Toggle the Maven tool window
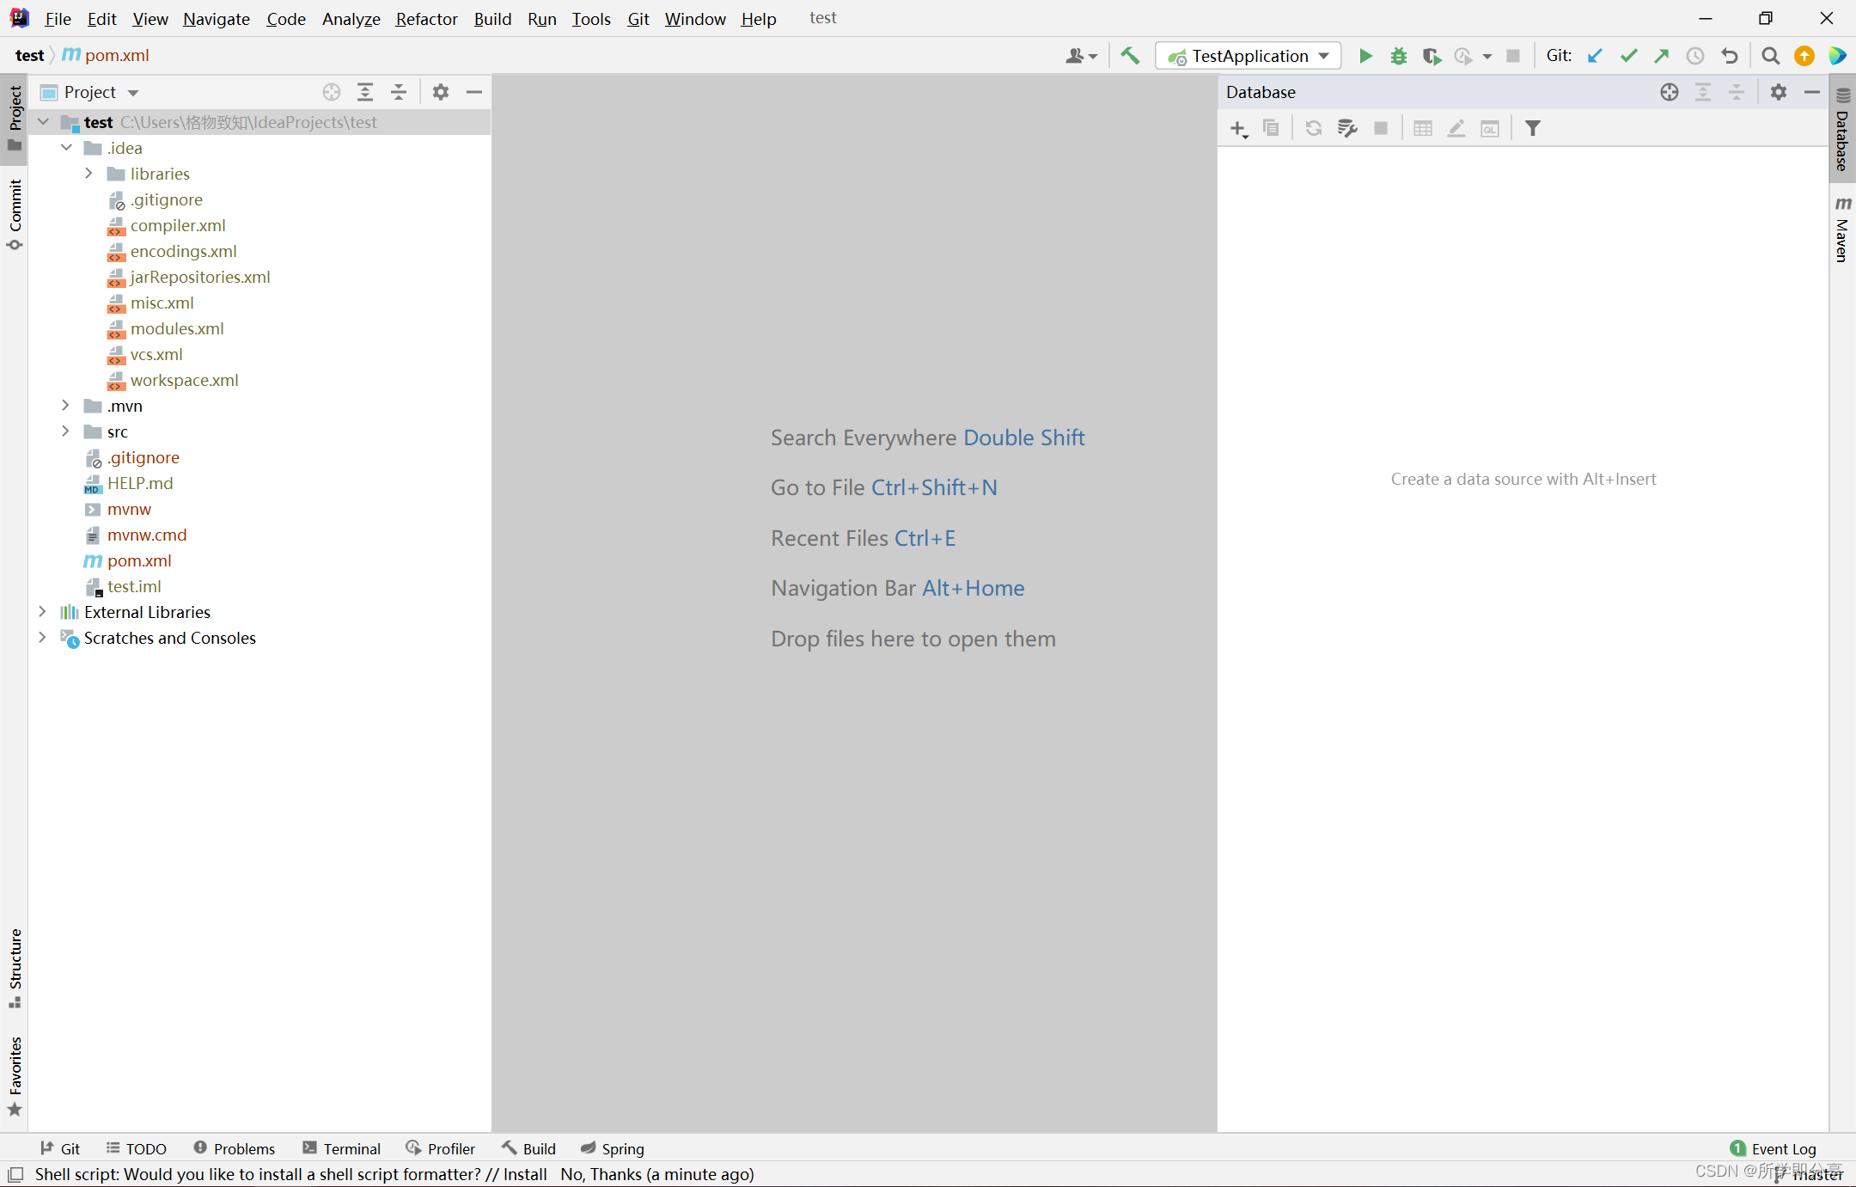This screenshot has height=1187, width=1856. coord(1842,230)
